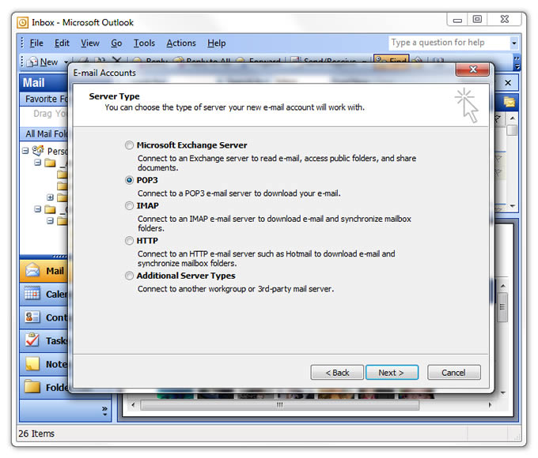Image resolution: width=538 pixels, height=458 pixels.
Task: Click the Personal Folders icon
Action: click(38, 150)
